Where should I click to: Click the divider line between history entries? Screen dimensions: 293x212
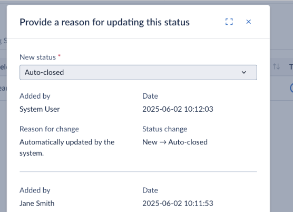click(x=138, y=171)
